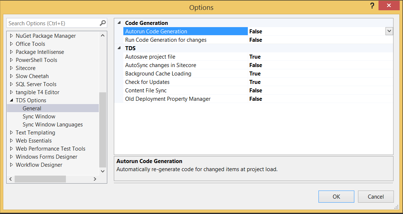Collapse the Code Generation category

119,23
